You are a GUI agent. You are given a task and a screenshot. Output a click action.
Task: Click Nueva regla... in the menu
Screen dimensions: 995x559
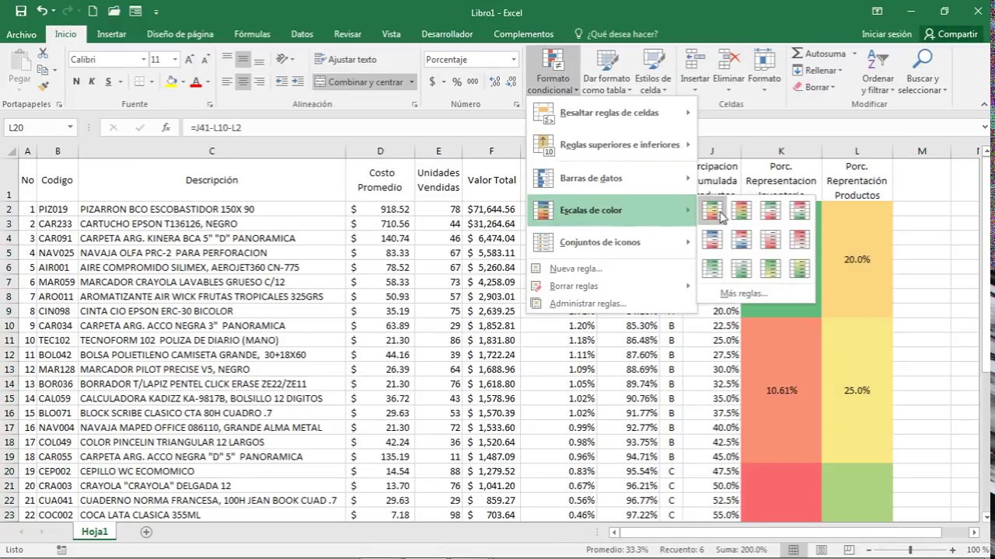pos(575,269)
